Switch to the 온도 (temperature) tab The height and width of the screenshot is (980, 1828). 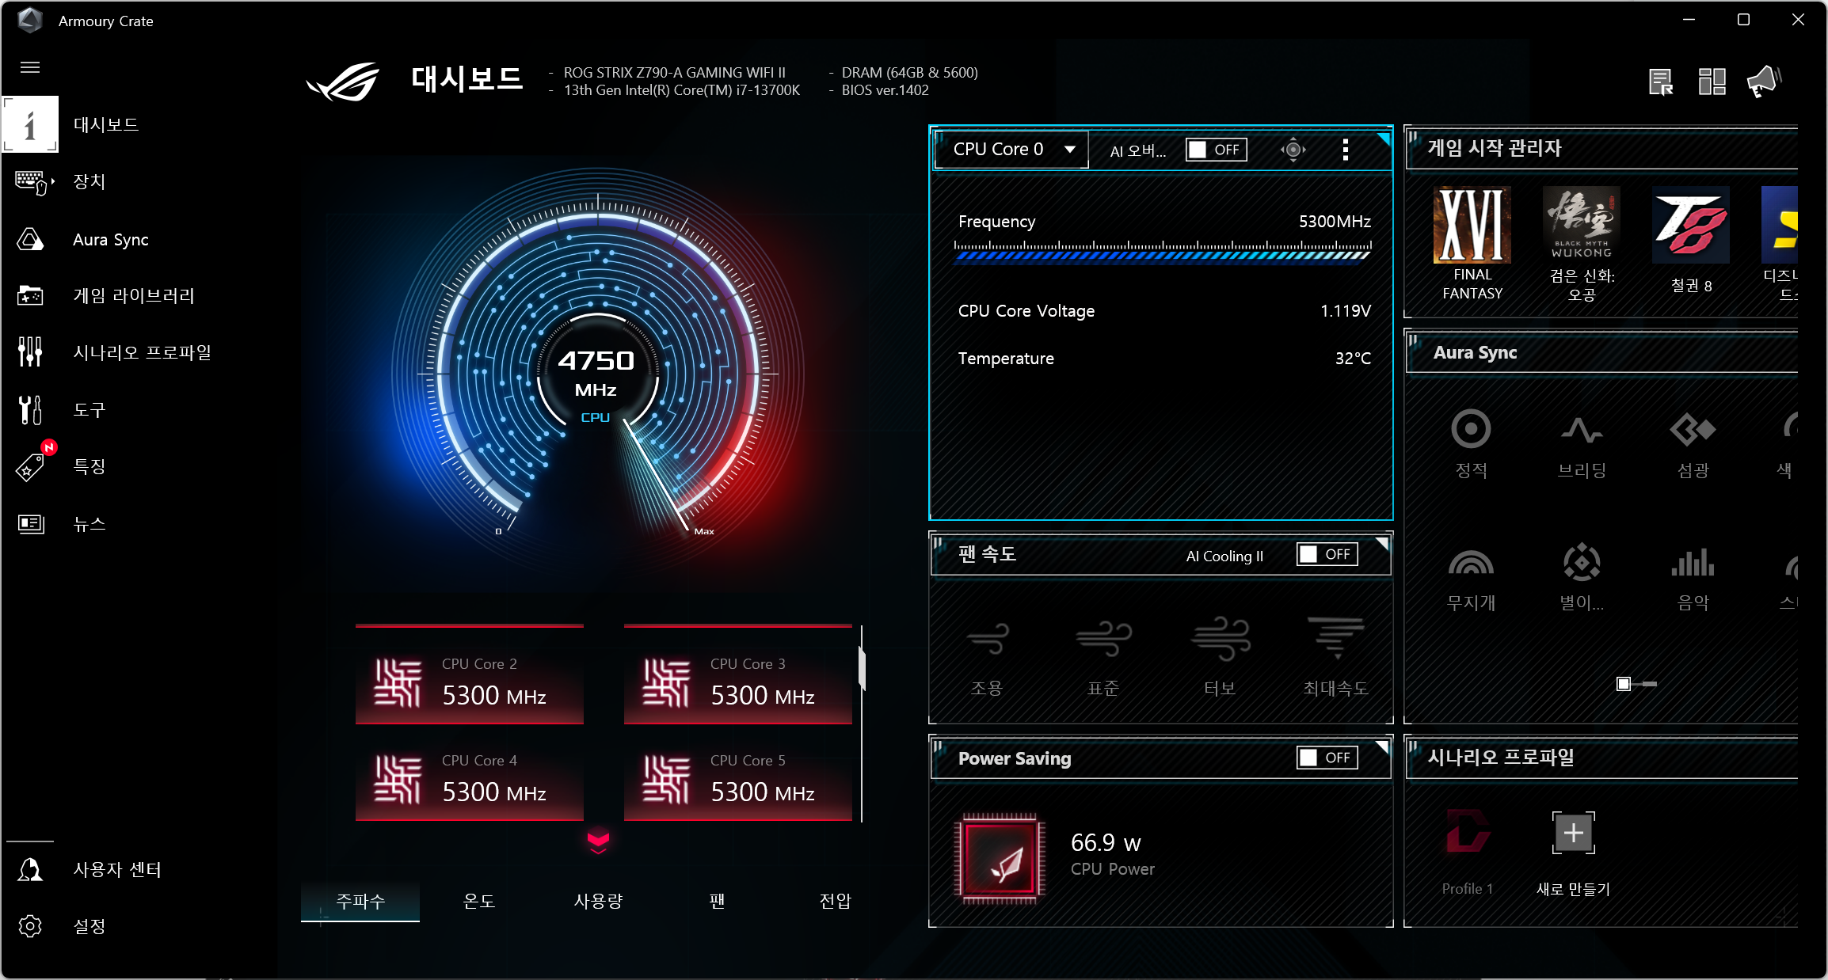point(478,901)
